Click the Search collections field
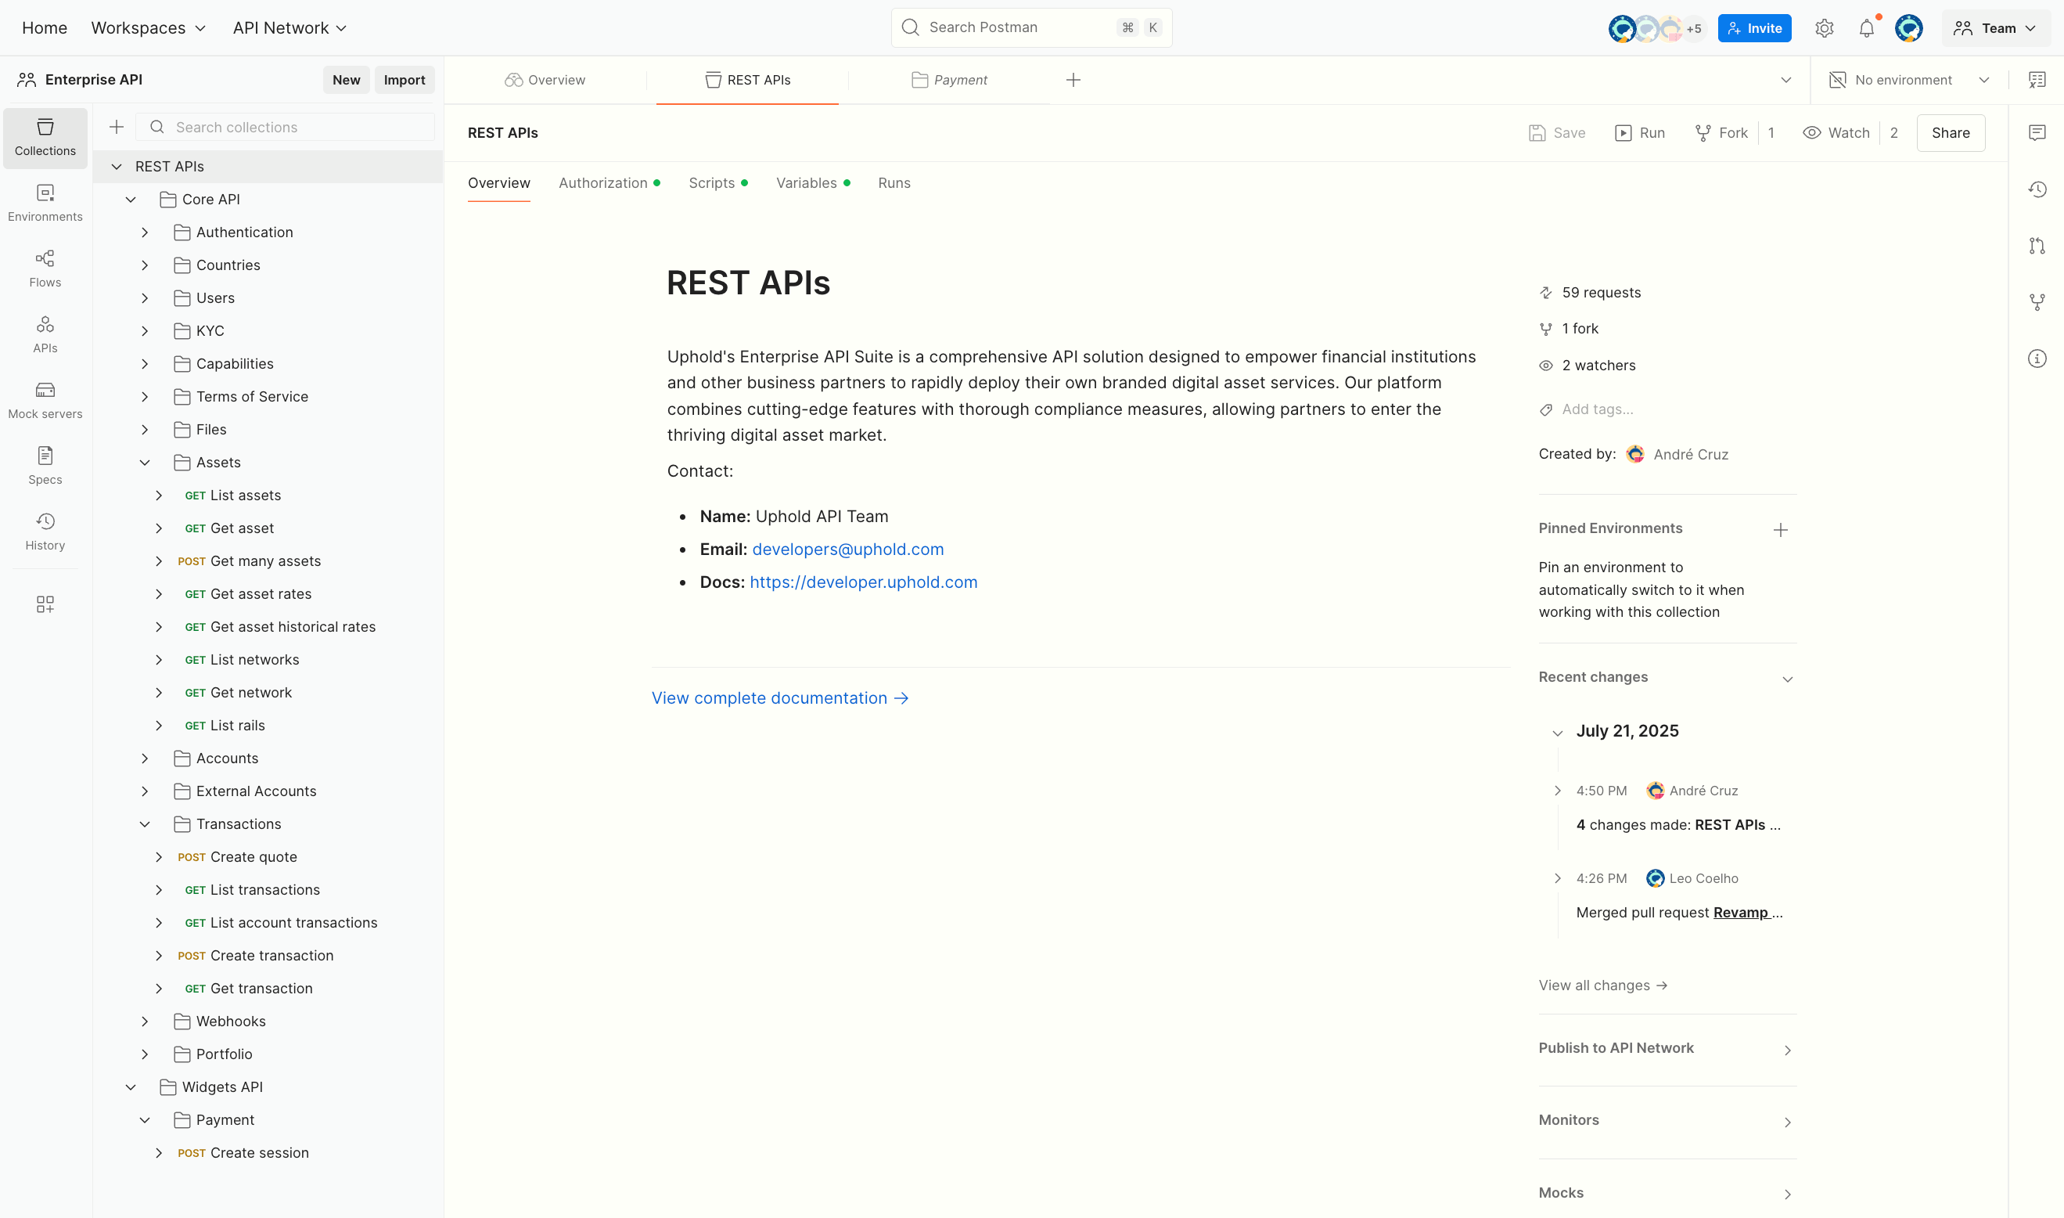 point(285,128)
